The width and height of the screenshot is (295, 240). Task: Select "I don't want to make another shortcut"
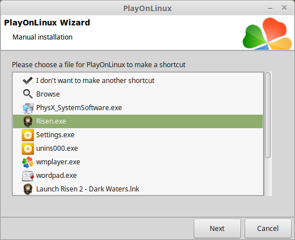click(x=95, y=81)
